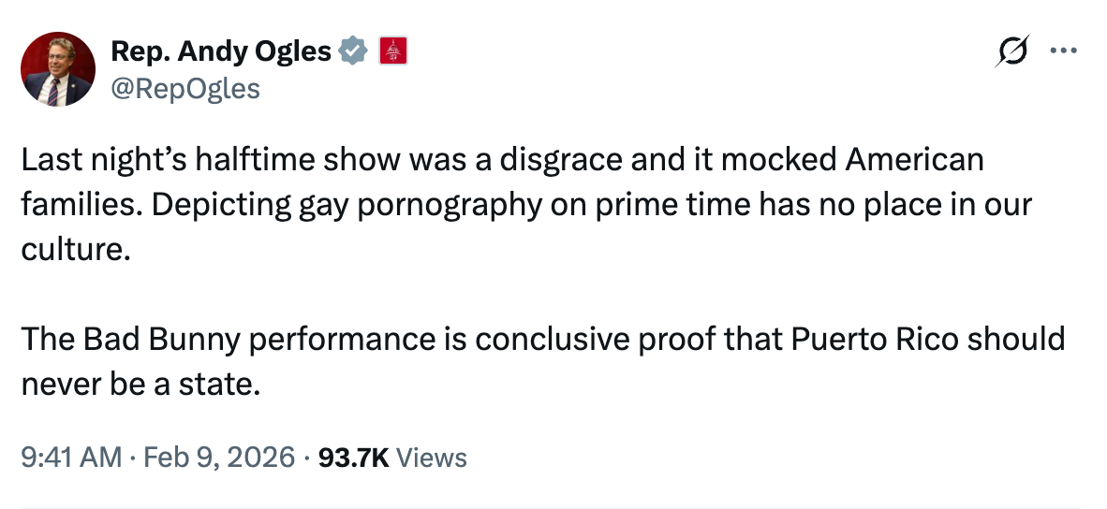Click the word "American" in the post

click(x=914, y=160)
